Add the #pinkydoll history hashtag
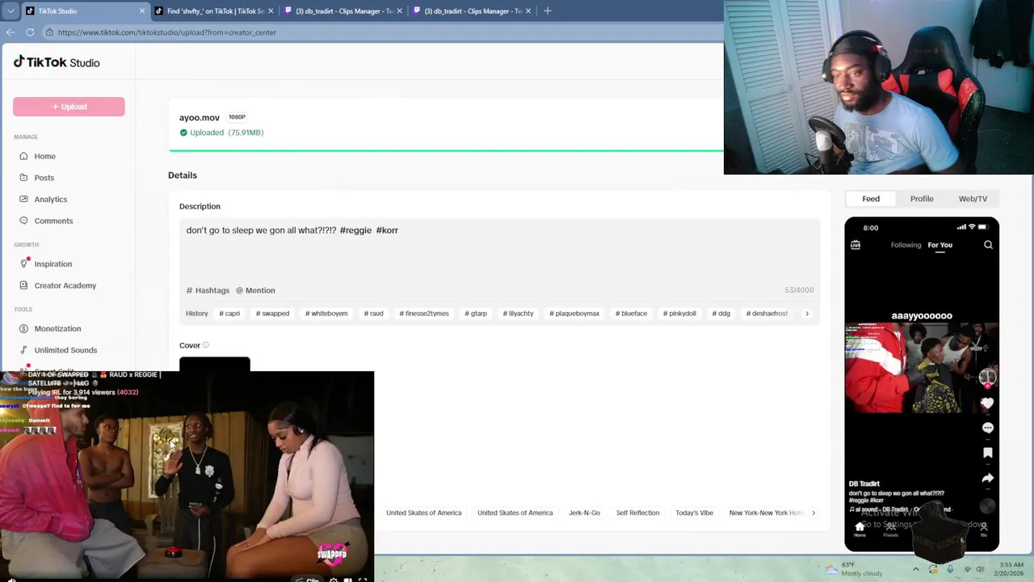The width and height of the screenshot is (1034, 582). tap(679, 314)
